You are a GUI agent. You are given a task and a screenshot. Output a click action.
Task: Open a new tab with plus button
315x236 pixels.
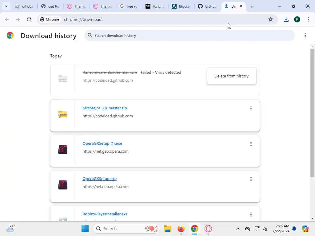click(252, 6)
